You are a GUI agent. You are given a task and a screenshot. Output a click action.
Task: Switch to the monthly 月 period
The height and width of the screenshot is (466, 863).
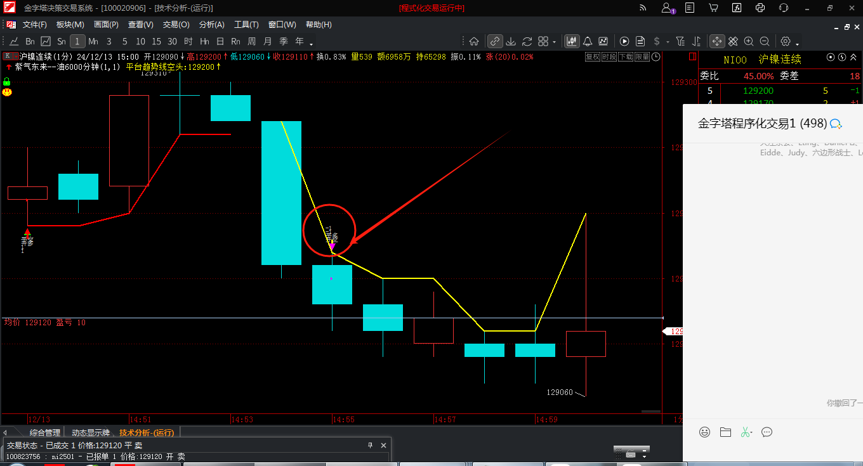[268, 41]
